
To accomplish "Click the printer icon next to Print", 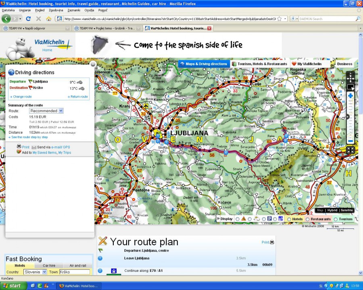I will pyautogui.click(x=19, y=147).
